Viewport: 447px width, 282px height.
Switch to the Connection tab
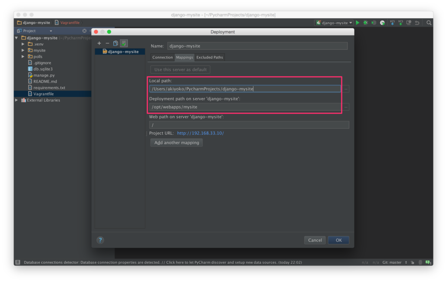[162, 57]
